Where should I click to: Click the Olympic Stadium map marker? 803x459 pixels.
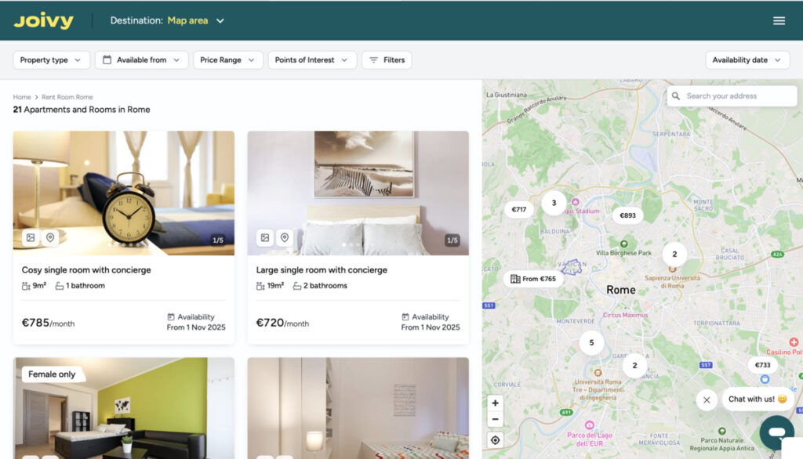tap(576, 202)
